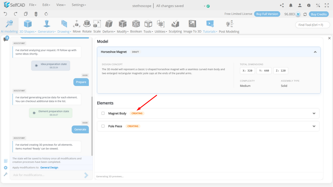Click the book icon in the left sidebar
Viewport: 333px width, 187px height.
click(x=6, y=161)
